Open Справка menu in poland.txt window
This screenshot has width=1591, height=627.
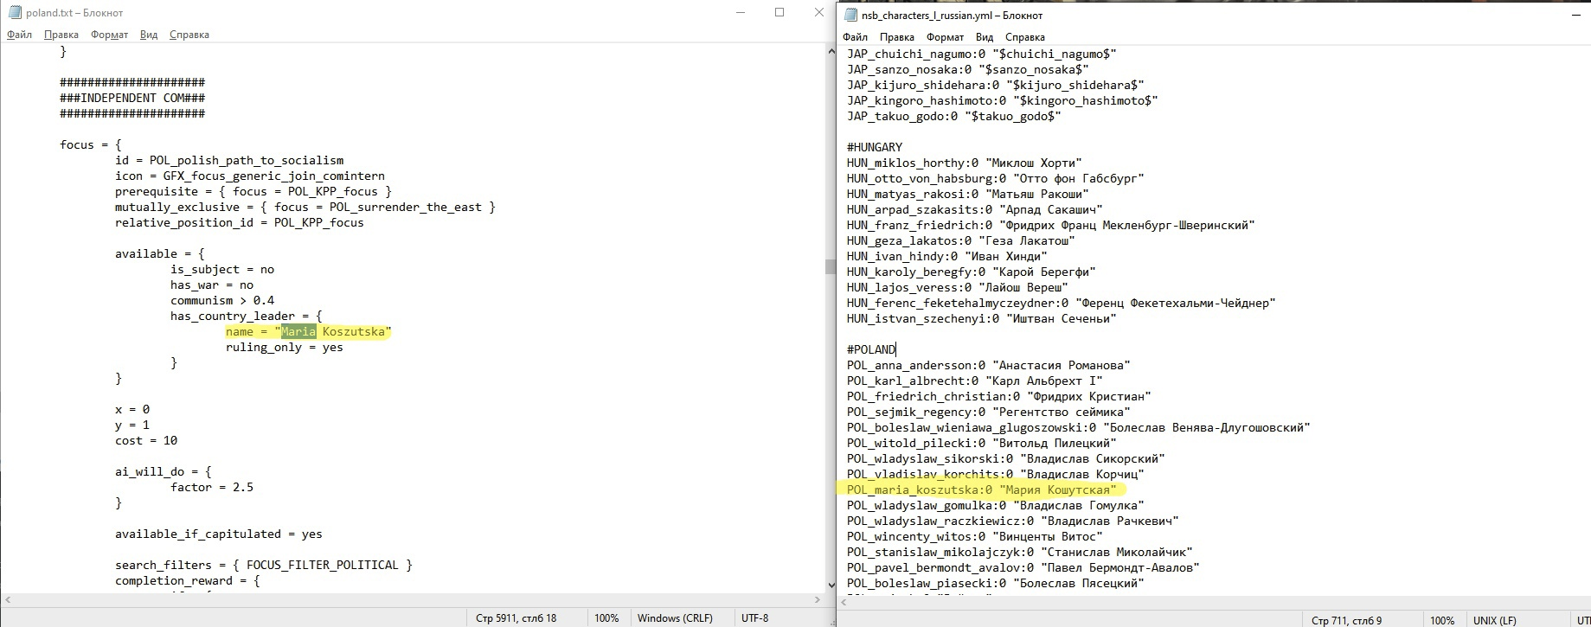click(x=189, y=35)
